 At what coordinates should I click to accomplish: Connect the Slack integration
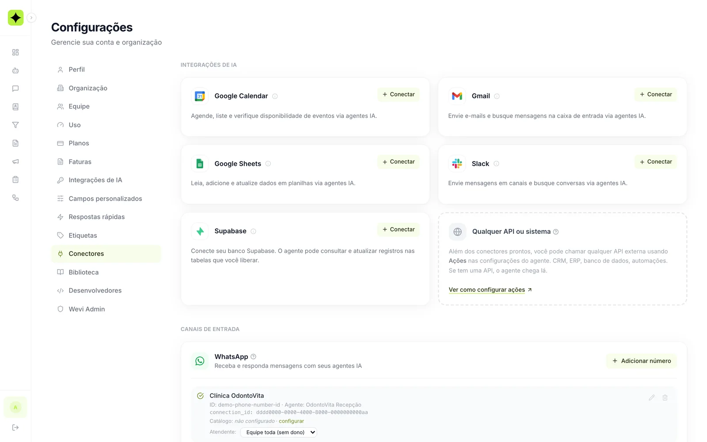(x=655, y=162)
